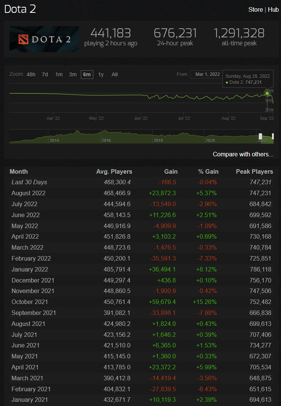The height and width of the screenshot is (406, 281).
Task: Click Compare with others link
Action: click(x=243, y=154)
